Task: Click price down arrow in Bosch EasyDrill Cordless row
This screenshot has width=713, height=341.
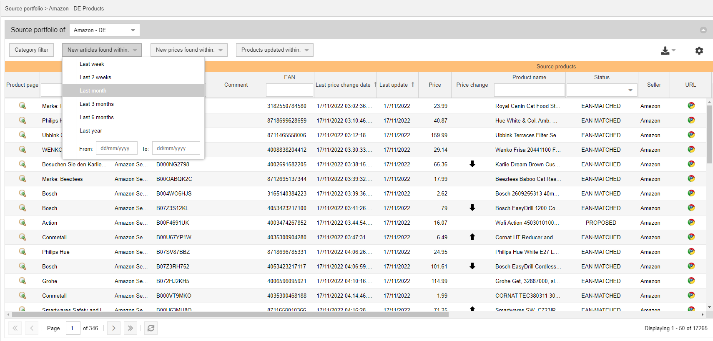Action: pos(472,266)
